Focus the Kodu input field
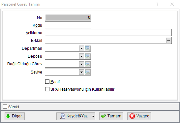This screenshot has height=123, width=180. 68,25
